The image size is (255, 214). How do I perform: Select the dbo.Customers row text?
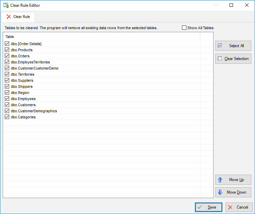[23, 105]
